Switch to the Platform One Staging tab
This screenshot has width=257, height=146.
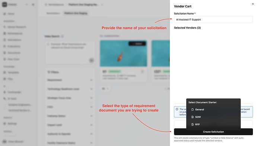(x=76, y=13)
